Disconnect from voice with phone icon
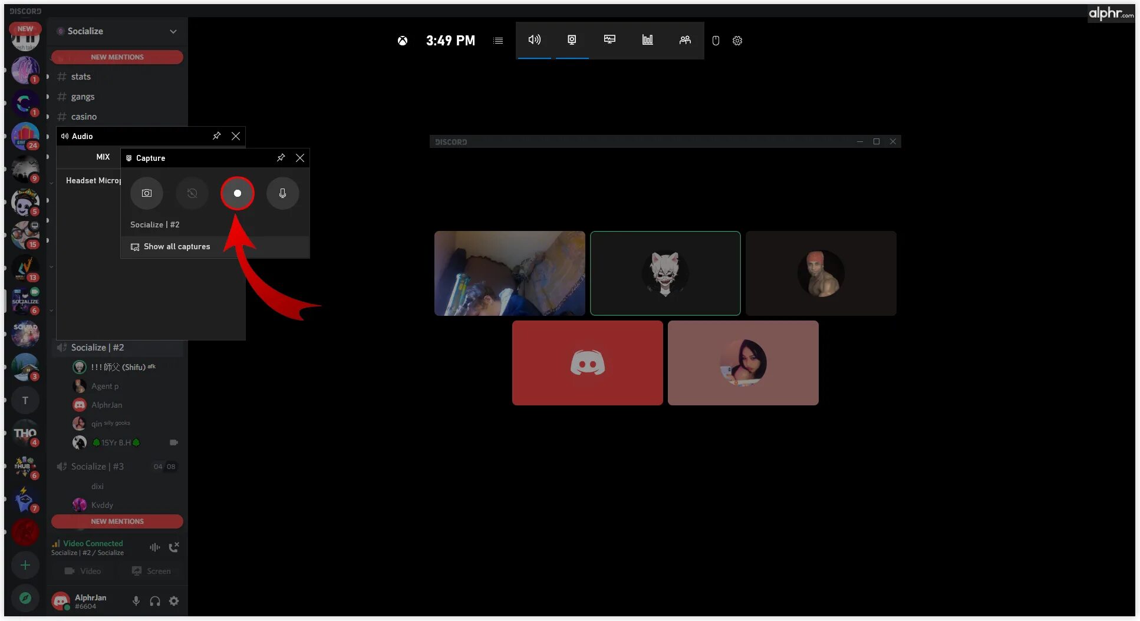Viewport: 1140px width, 621px height. click(174, 547)
